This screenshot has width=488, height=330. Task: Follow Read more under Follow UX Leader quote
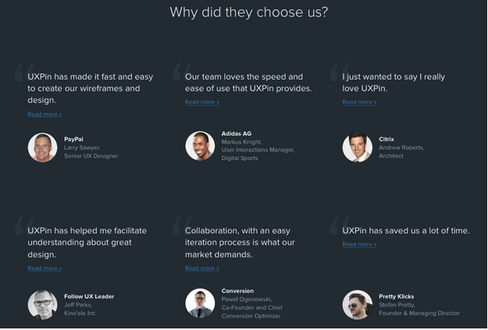pos(45,268)
